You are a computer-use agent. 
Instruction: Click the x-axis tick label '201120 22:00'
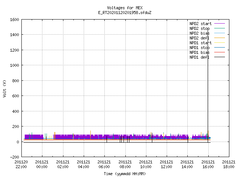click(x=21, y=164)
